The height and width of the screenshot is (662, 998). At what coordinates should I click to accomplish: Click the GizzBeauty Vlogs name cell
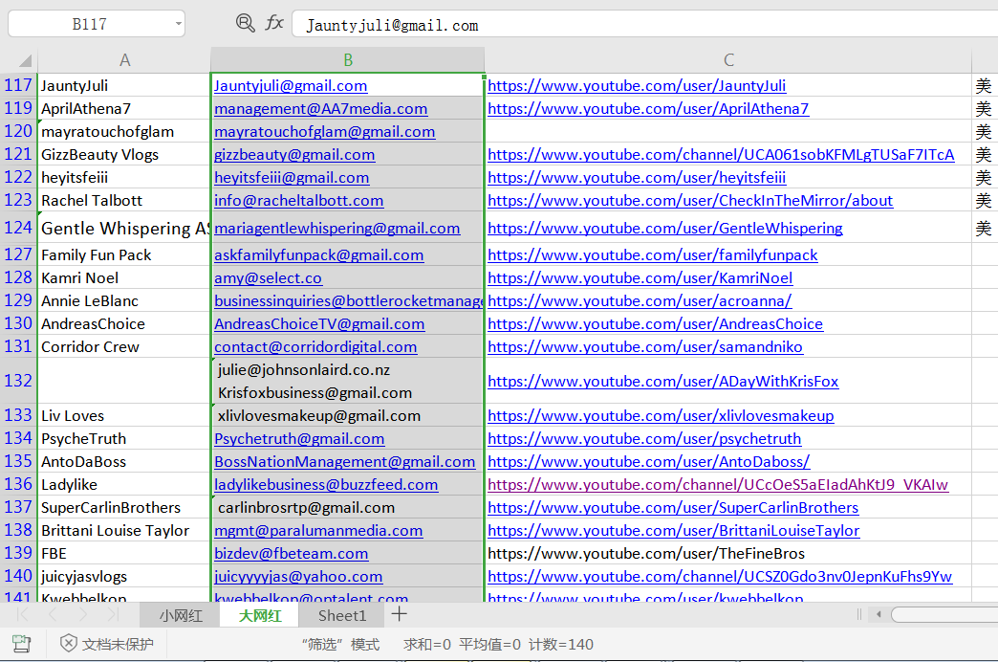(x=124, y=154)
